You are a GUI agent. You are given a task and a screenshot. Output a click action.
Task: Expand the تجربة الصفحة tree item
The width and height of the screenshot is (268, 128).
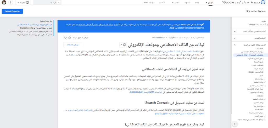pos(265,82)
